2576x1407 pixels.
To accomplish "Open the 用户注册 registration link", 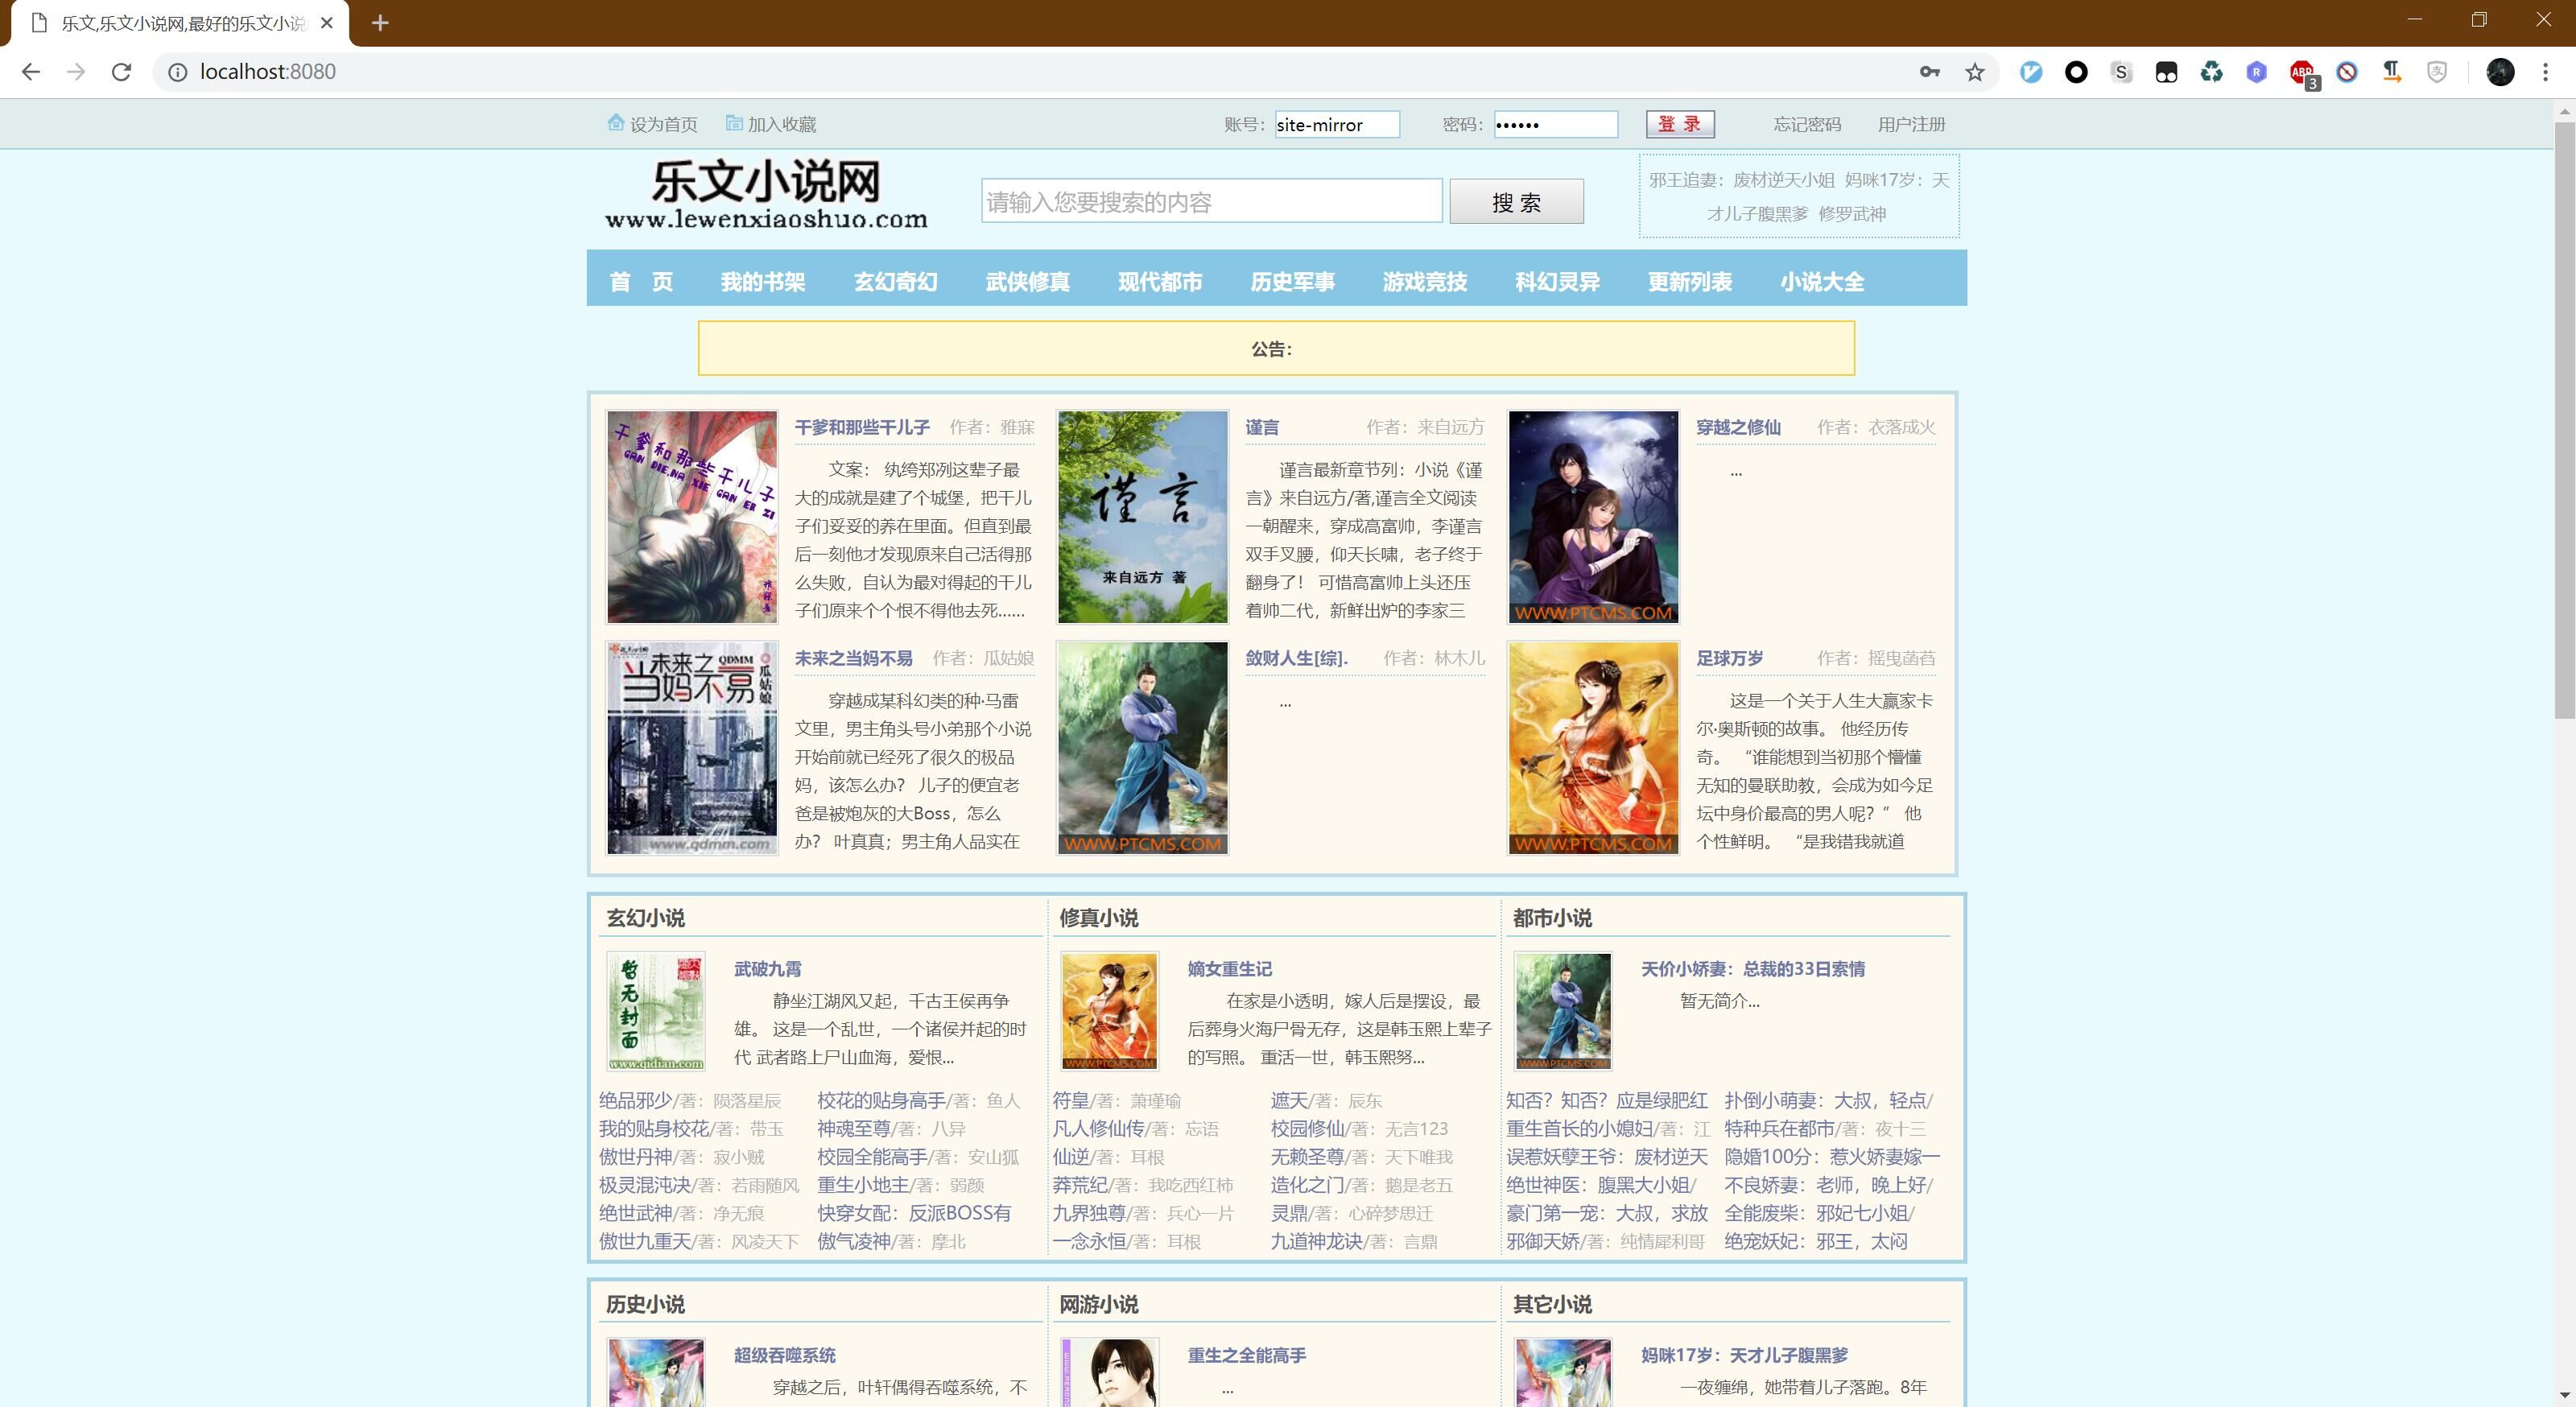I will click(x=1910, y=124).
